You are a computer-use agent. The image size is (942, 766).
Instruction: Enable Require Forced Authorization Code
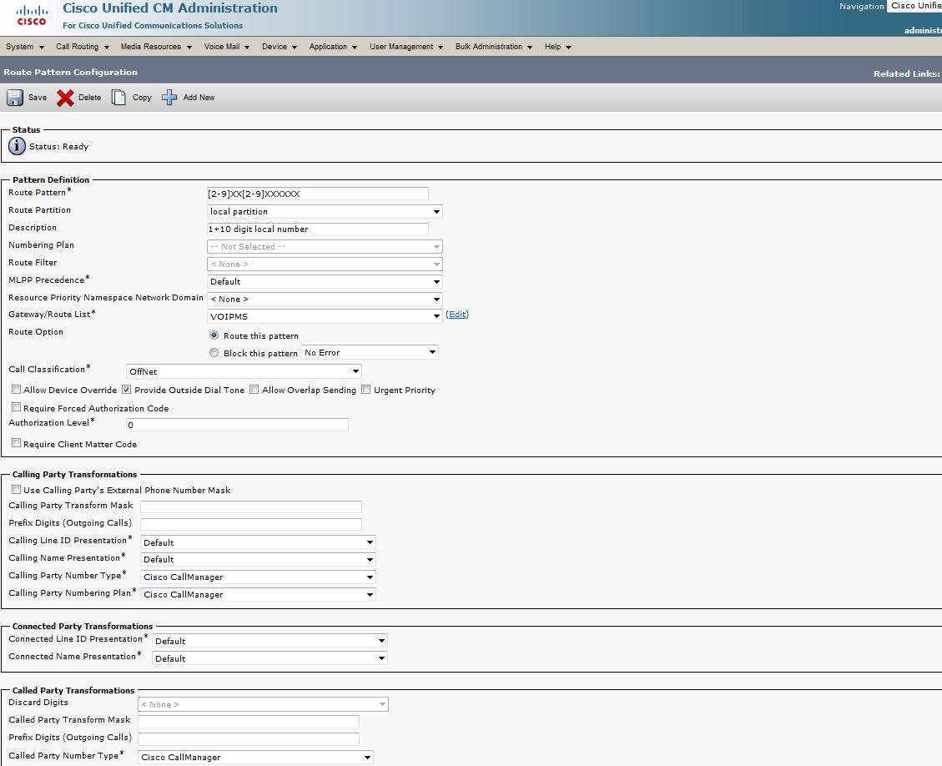coord(16,407)
